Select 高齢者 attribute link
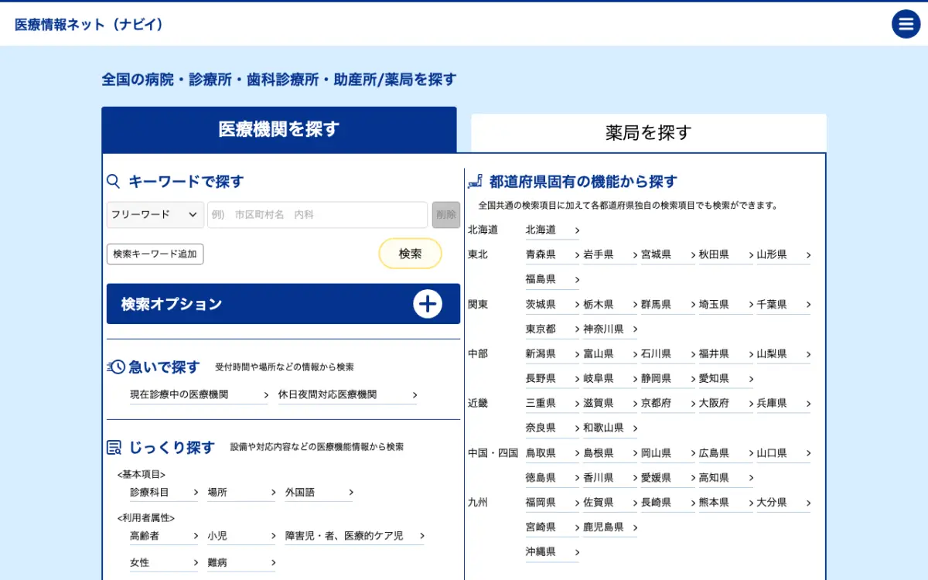Screen dimensions: 928x580 (164, 536)
